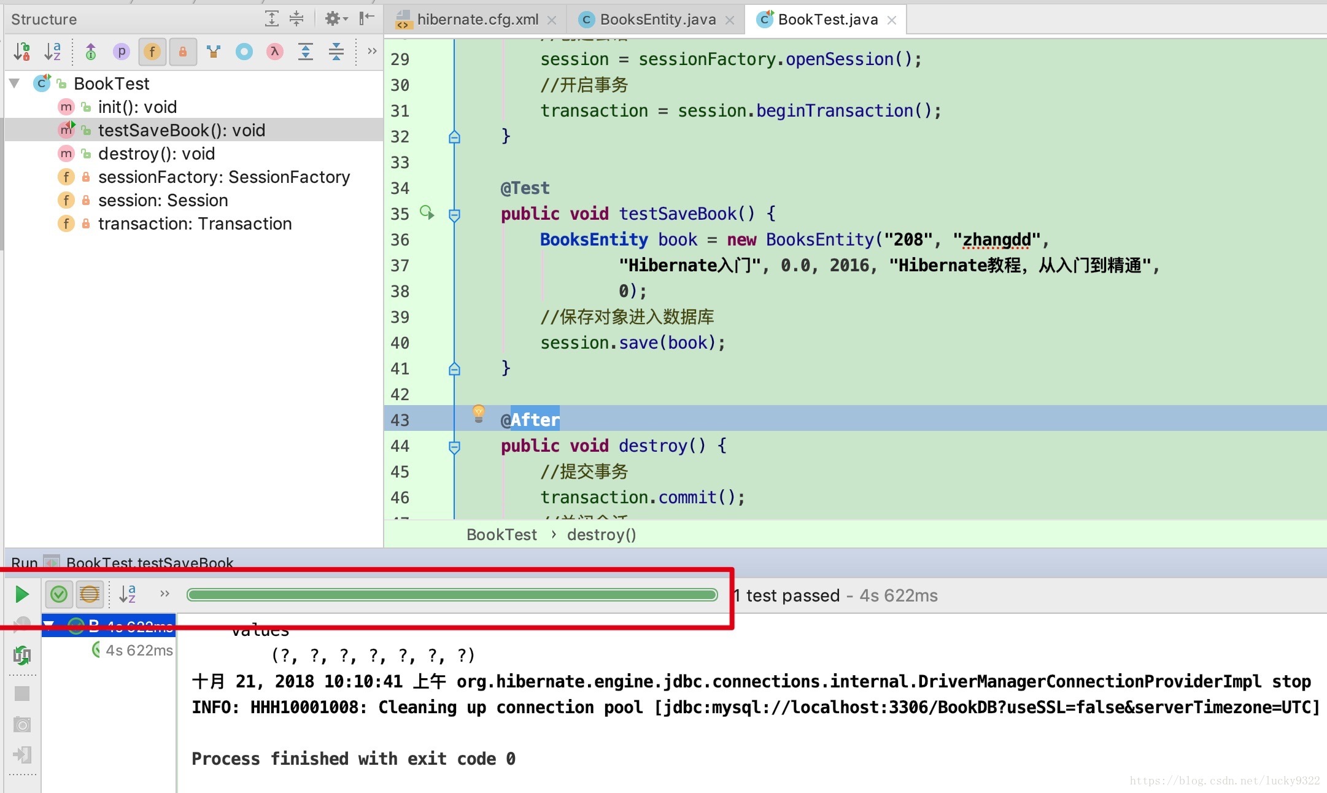The image size is (1327, 793).
Task: Click transaction.commit() code line
Action: tap(643, 497)
